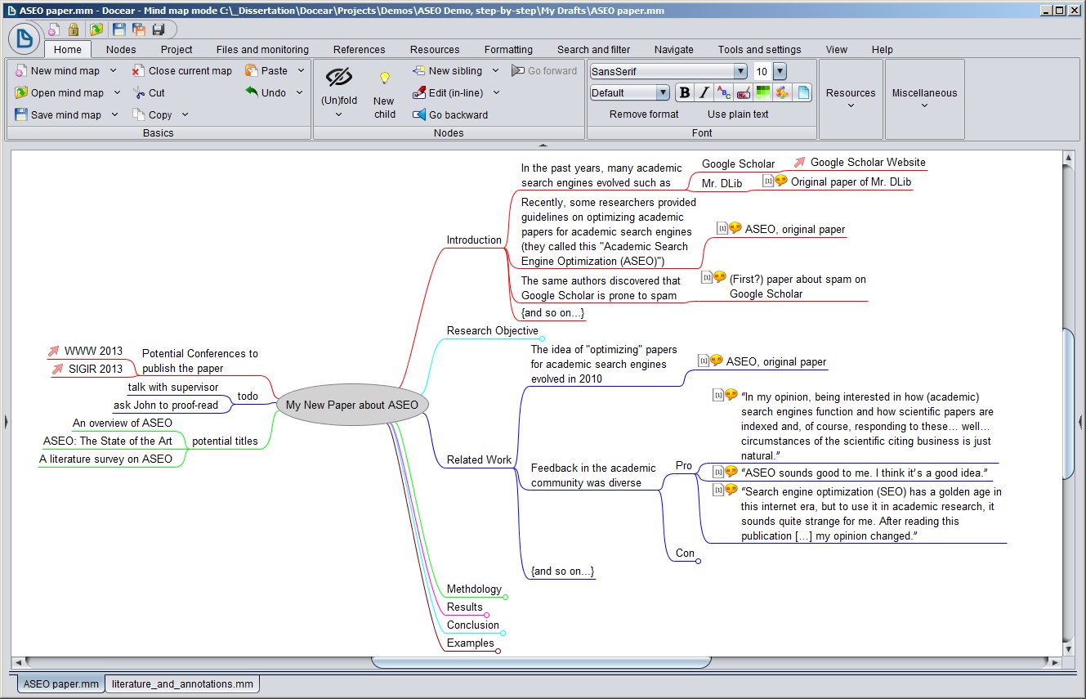Click the Go backward arrow icon
The image size is (1086, 699).
click(x=420, y=115)
